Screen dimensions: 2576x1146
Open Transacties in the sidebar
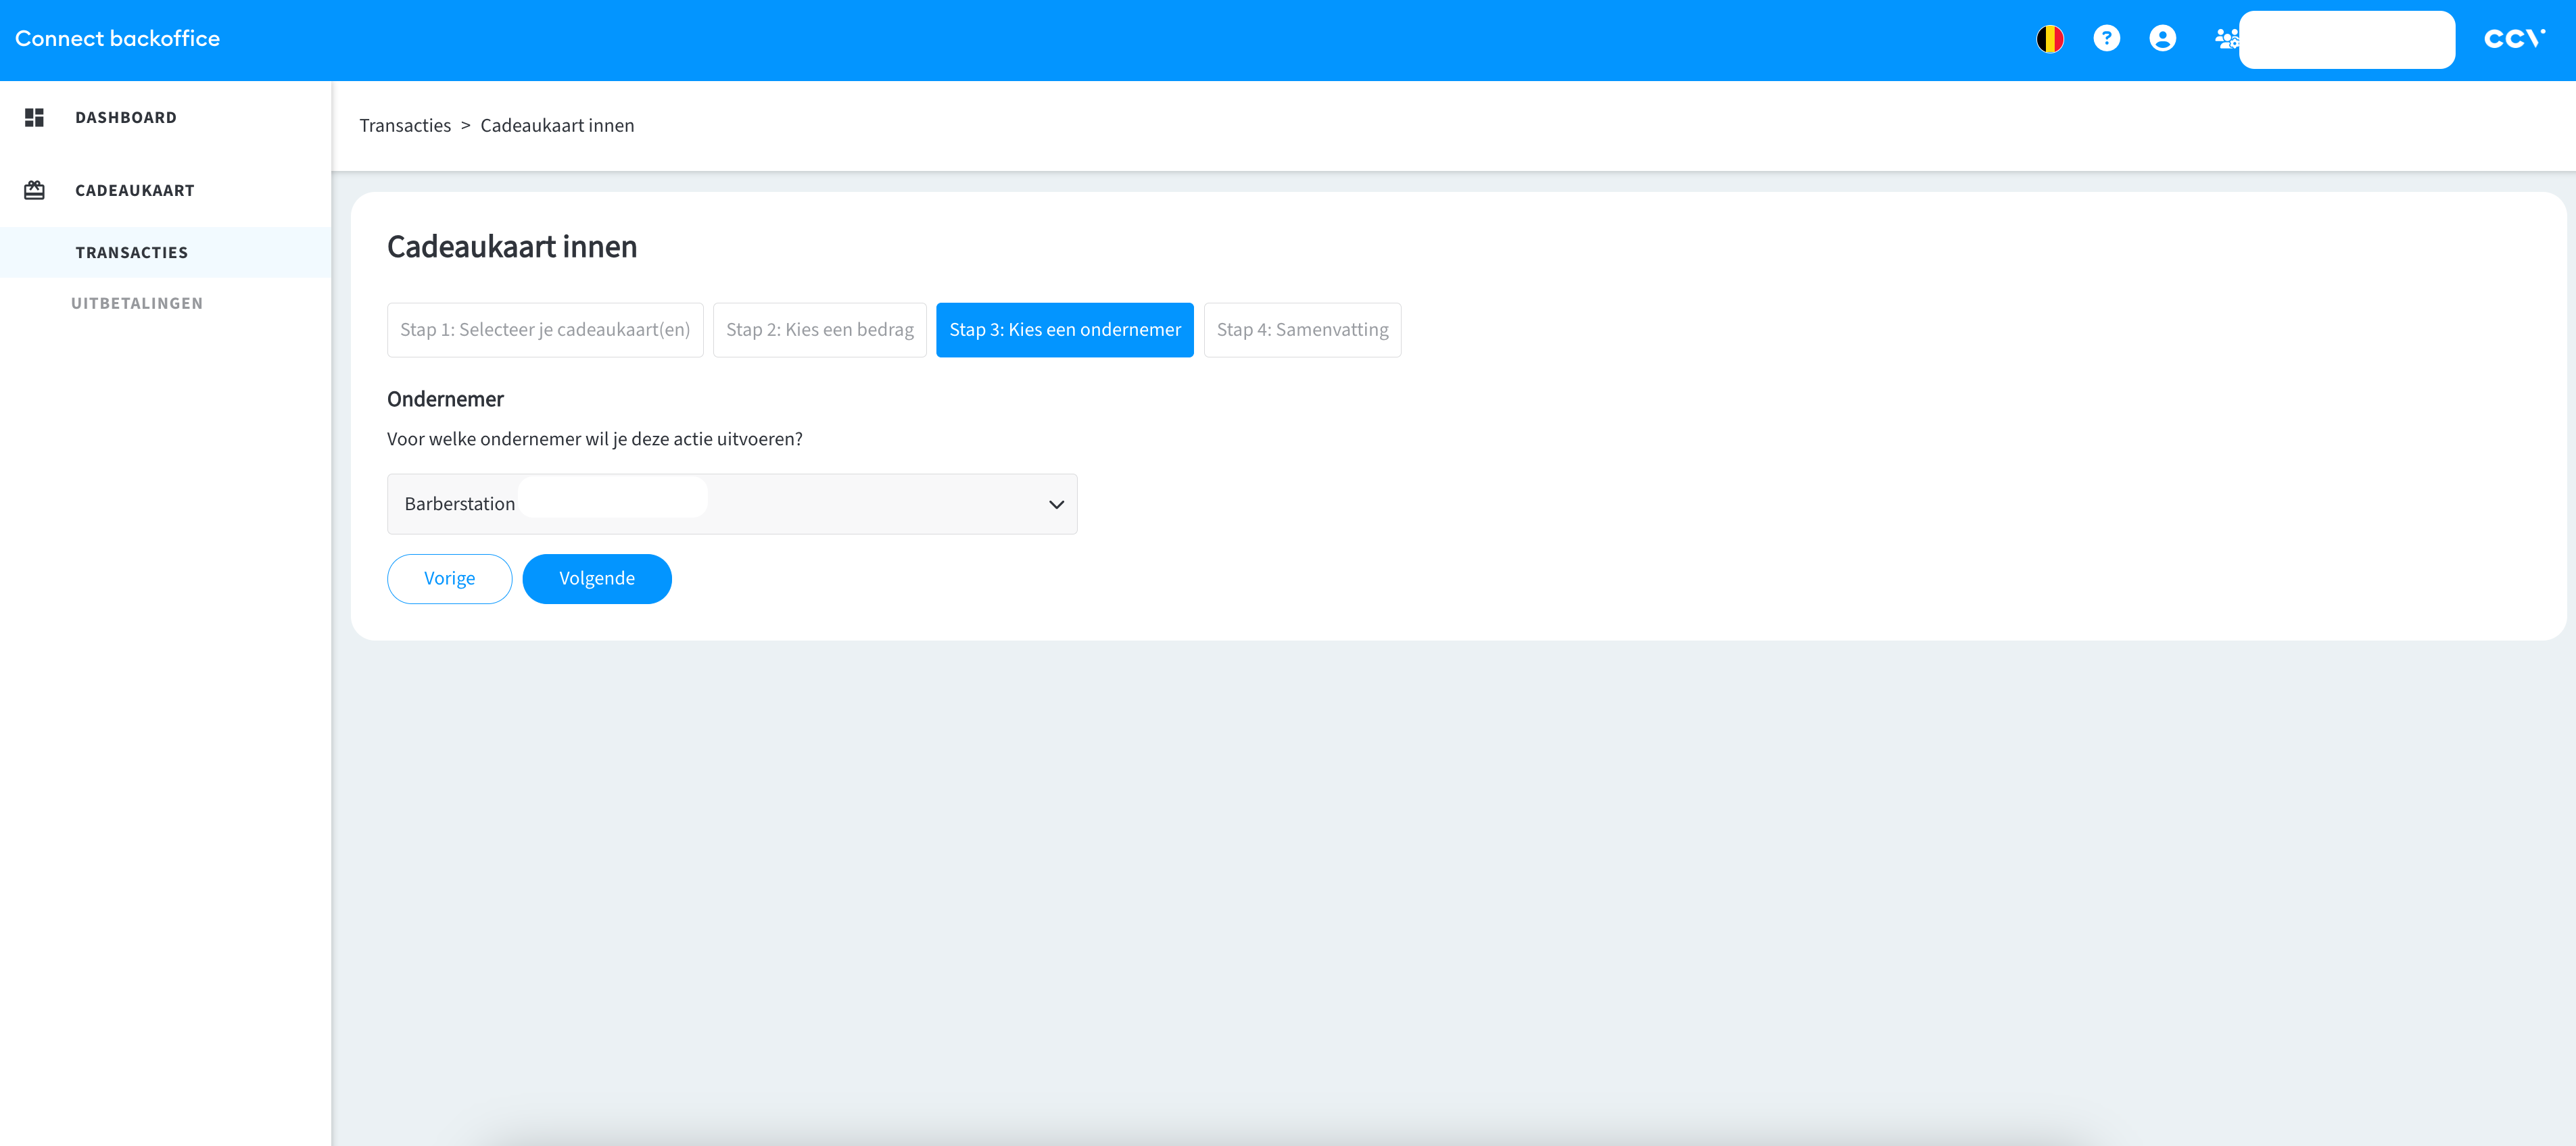coord(132,253)
